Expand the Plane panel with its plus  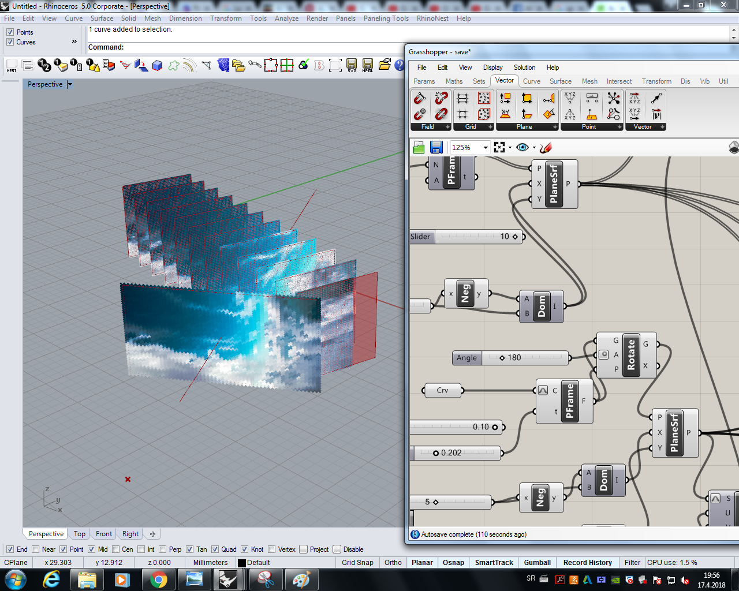point(555,127)
